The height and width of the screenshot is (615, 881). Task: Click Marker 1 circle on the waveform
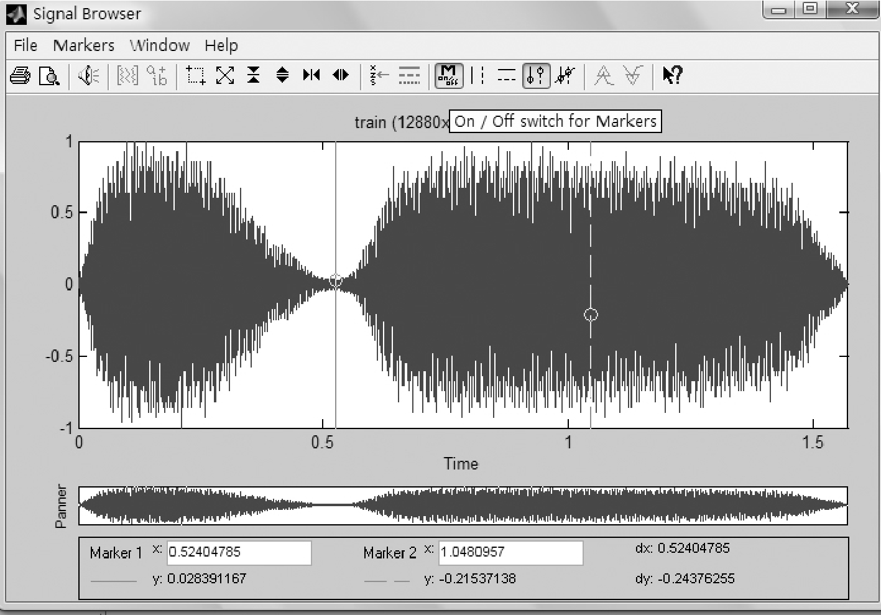pos(336,281)
